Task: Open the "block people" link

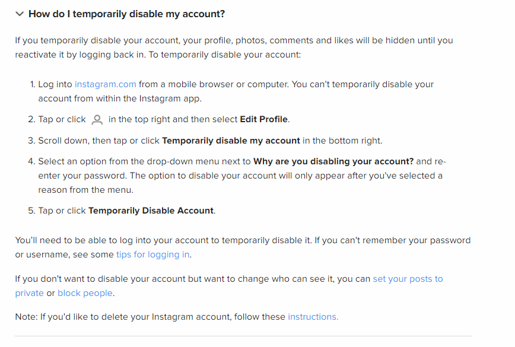Action: (85, 293)
